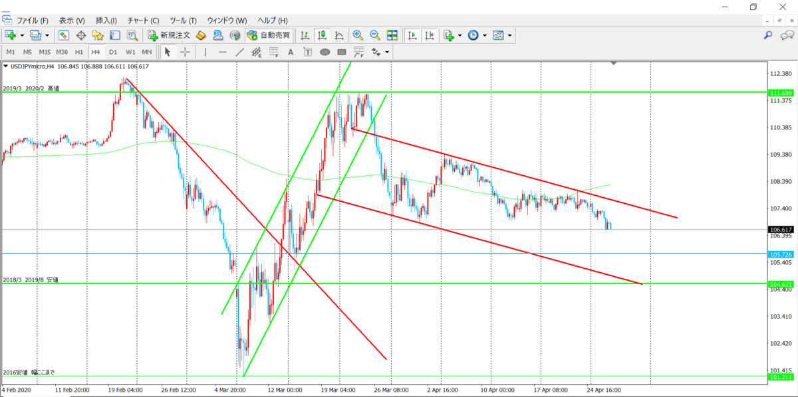The width and height of the screenshot is (798, 397).
Task: Switch to the D1 timeframe
Action: 113,52
